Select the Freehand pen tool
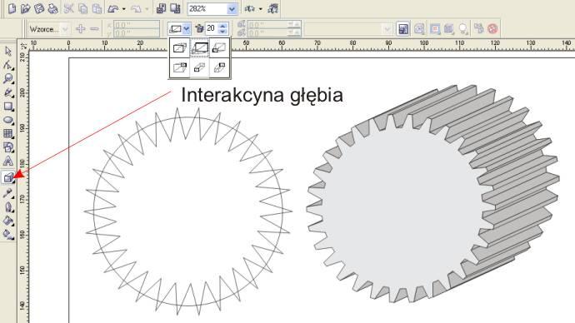Screen dimensions: 575x323 point(8,92)
